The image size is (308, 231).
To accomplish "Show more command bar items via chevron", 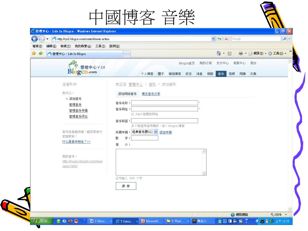I will click(x=290, y=51).
